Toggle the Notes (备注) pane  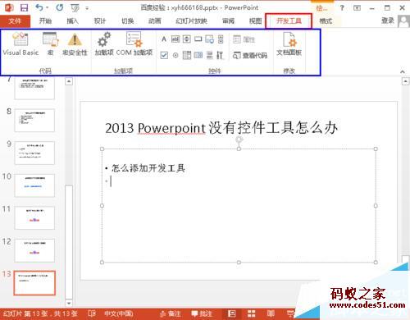171,313
